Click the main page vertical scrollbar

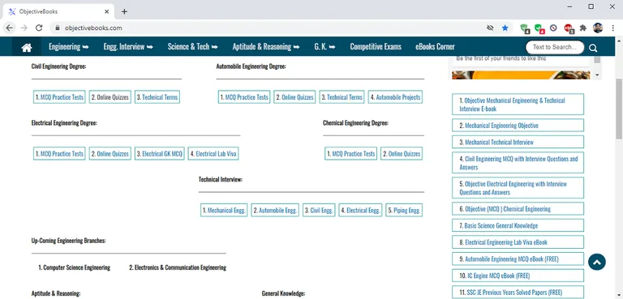click(x=619, y=109)
